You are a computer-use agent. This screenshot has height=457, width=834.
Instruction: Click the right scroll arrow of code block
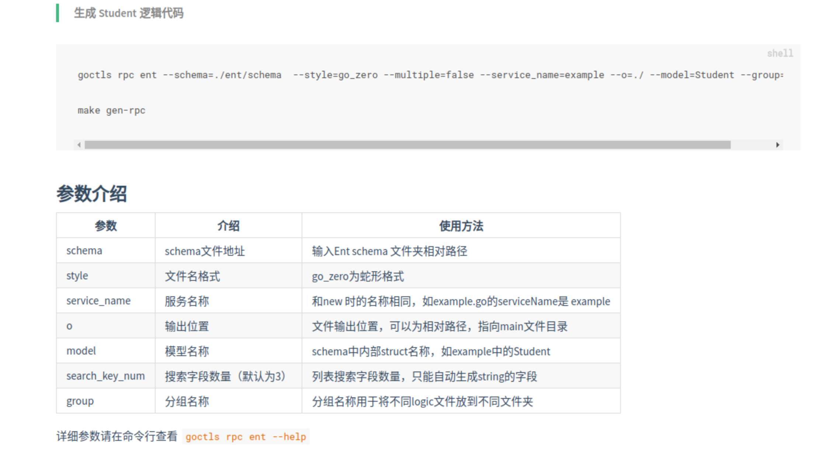(x=778, y=145)
